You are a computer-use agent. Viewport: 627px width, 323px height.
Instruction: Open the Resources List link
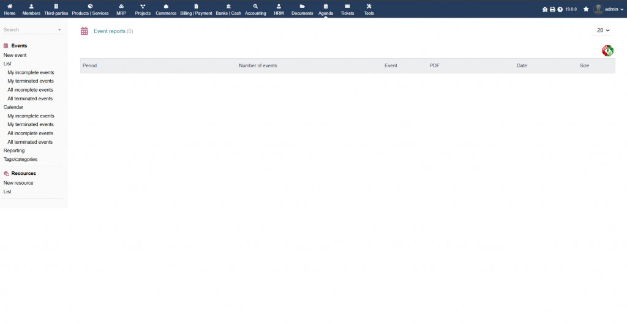[x=7, y=192]
